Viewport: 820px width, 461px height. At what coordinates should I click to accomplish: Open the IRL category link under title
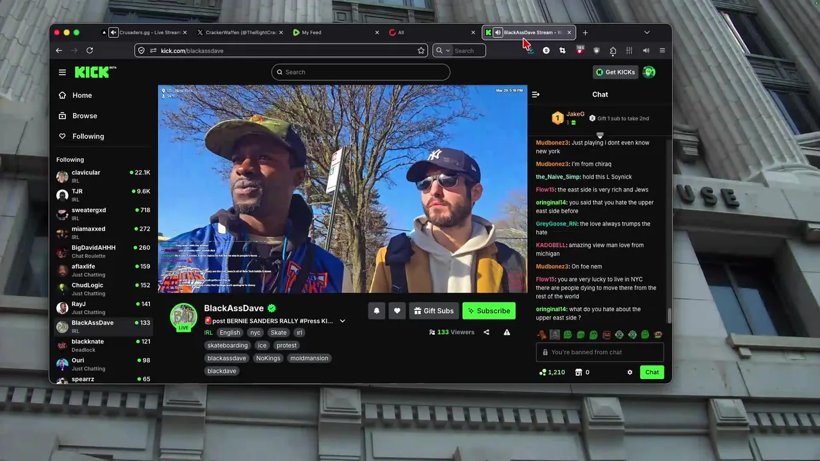pos(208,332)
